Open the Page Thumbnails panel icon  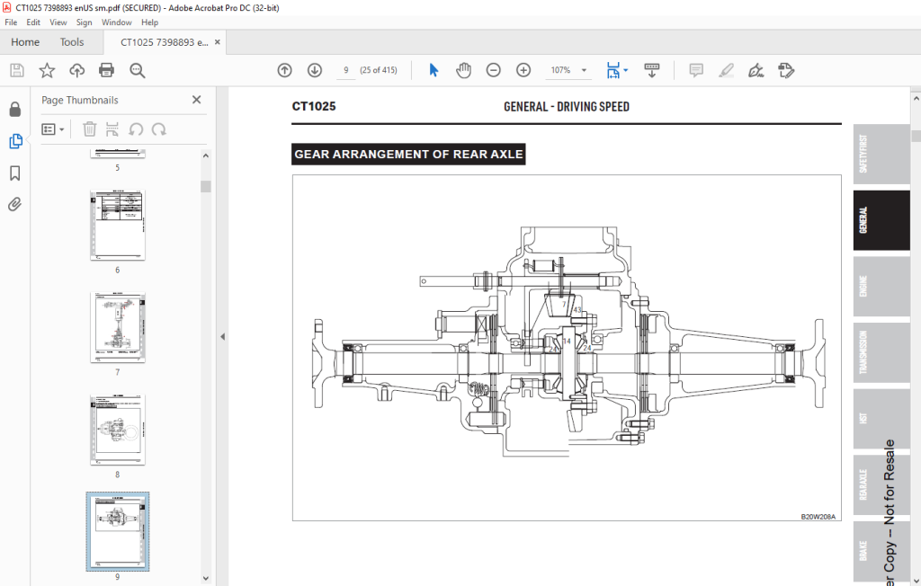(15, 141)
